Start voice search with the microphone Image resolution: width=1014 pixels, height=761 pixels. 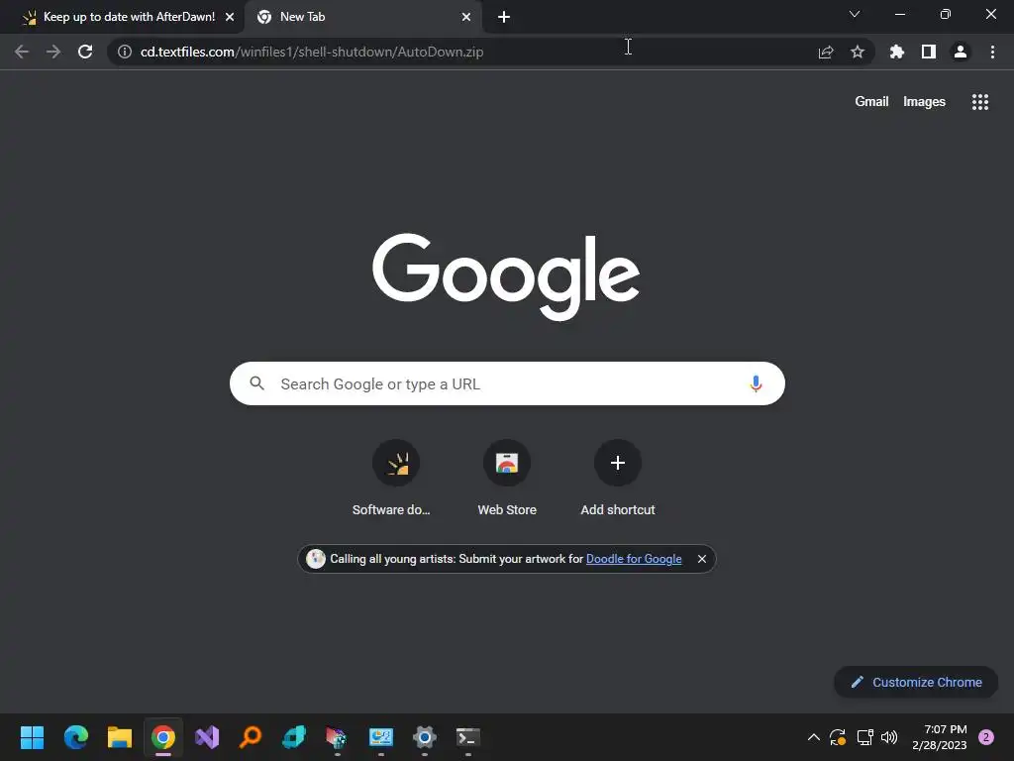point(756,383)
